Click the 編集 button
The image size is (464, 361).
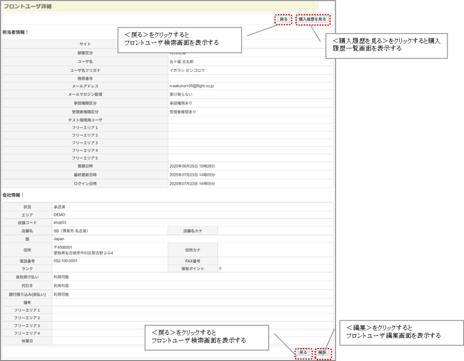[x=322, y=352]
